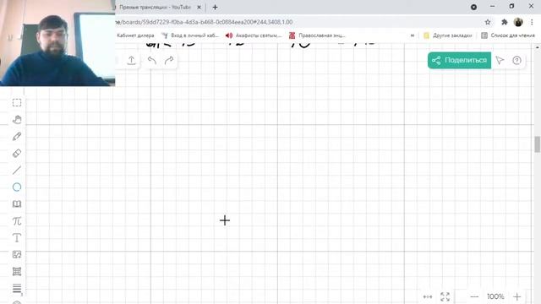This screenshot has height=304, width=541.
Task: Open the Chrome profile avatar
Action: coord(518,22)
